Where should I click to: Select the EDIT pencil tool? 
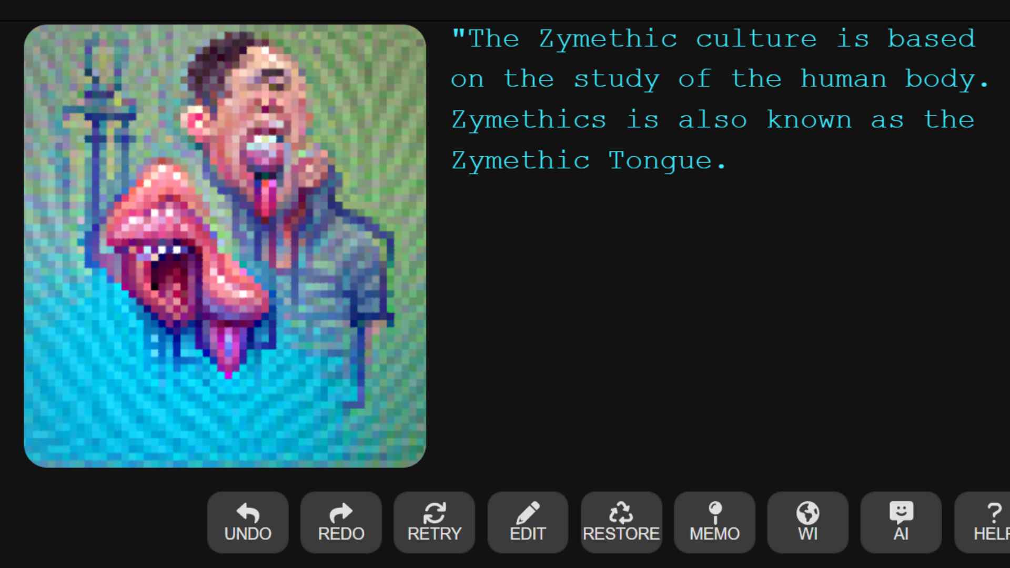pos(527,520)
